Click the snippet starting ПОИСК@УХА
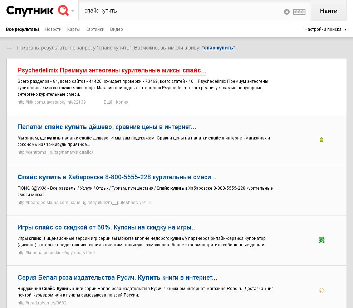Image resolution: width=353 pixels, height=308 pixels. point(145,191)
